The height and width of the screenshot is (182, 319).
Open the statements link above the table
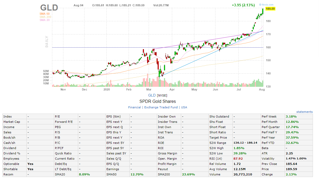tap(304, 112)
